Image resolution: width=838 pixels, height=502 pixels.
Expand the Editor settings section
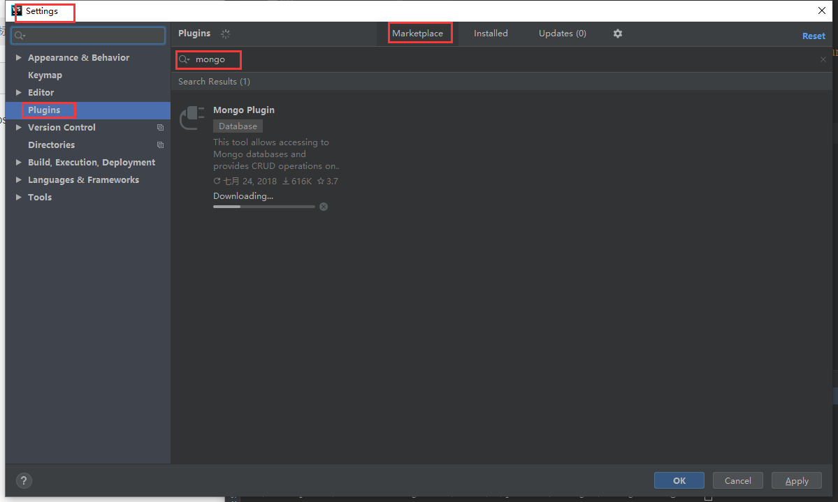click(x=19, y=92)
